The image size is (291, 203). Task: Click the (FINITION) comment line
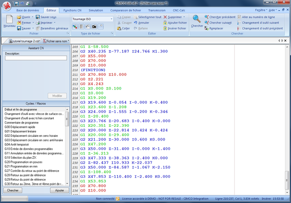tap(93, 70)
